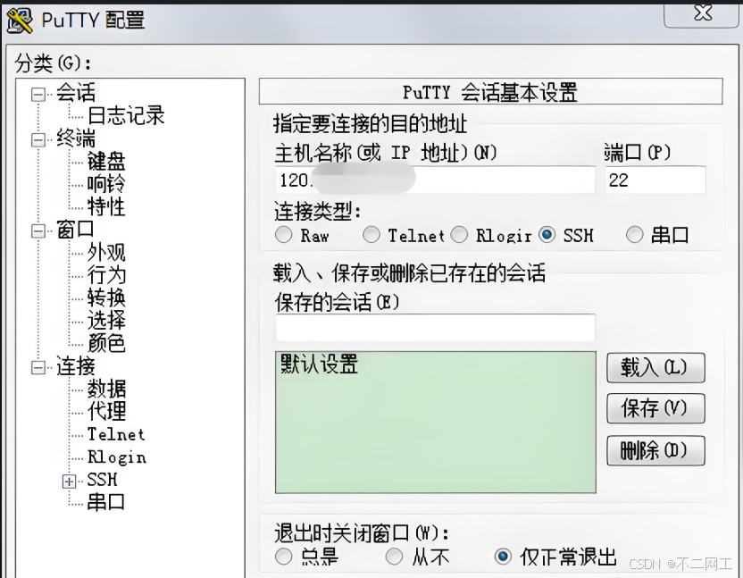Open the 外观 settings category
The width and height of the screenshot is (743, 578).
pos(106,252)
